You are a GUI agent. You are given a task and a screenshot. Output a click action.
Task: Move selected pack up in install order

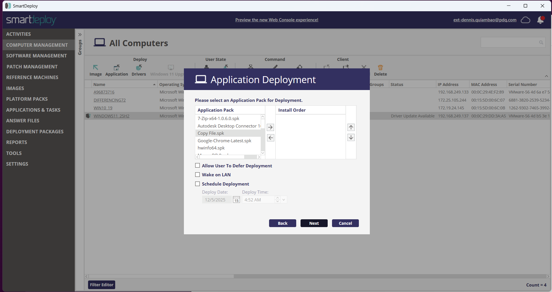pyautogui.click(x=351, y=127)
